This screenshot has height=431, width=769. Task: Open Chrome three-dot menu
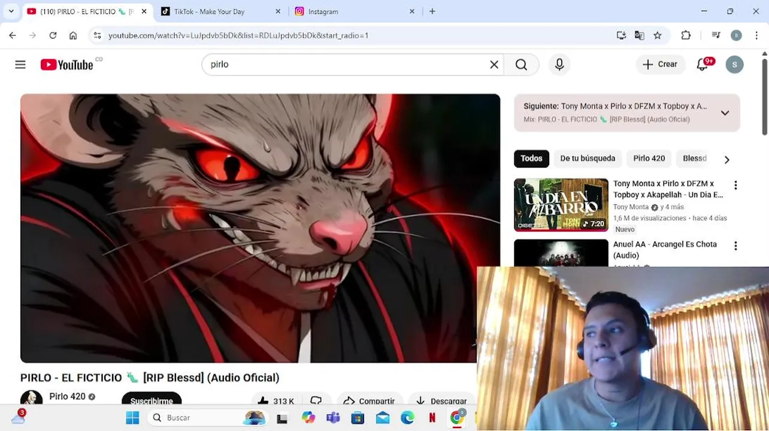(757, 35)
